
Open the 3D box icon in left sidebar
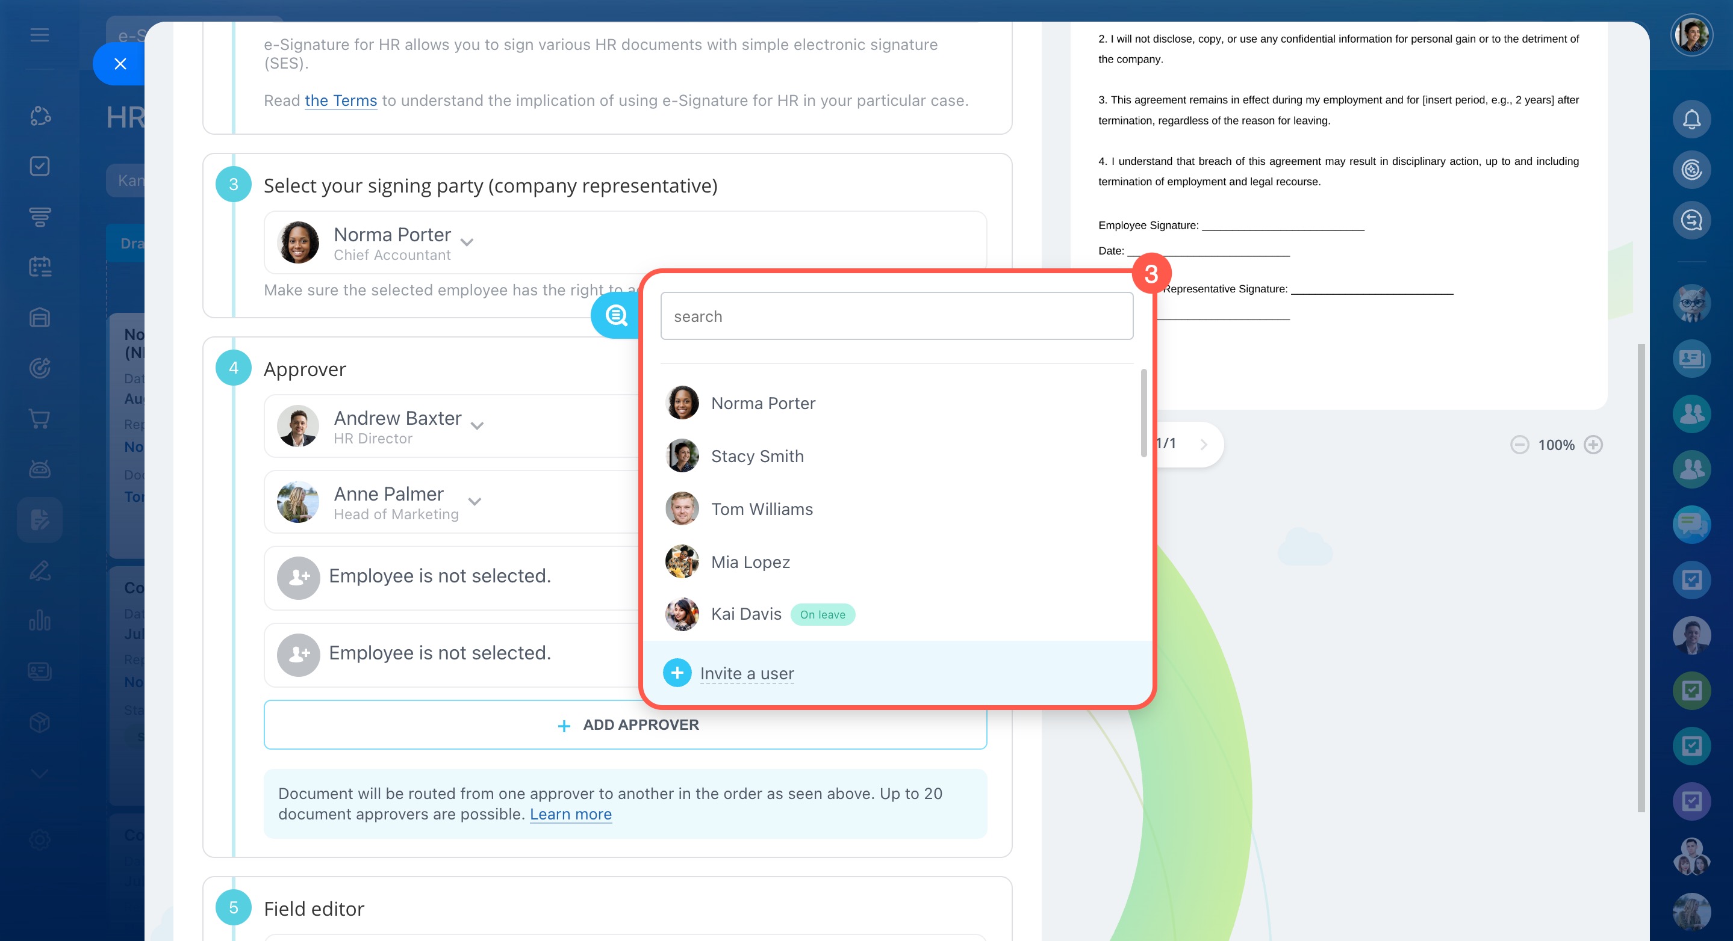(x=40, y=722)
